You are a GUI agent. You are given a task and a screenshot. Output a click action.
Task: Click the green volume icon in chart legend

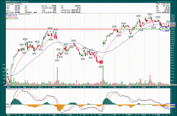7,19
